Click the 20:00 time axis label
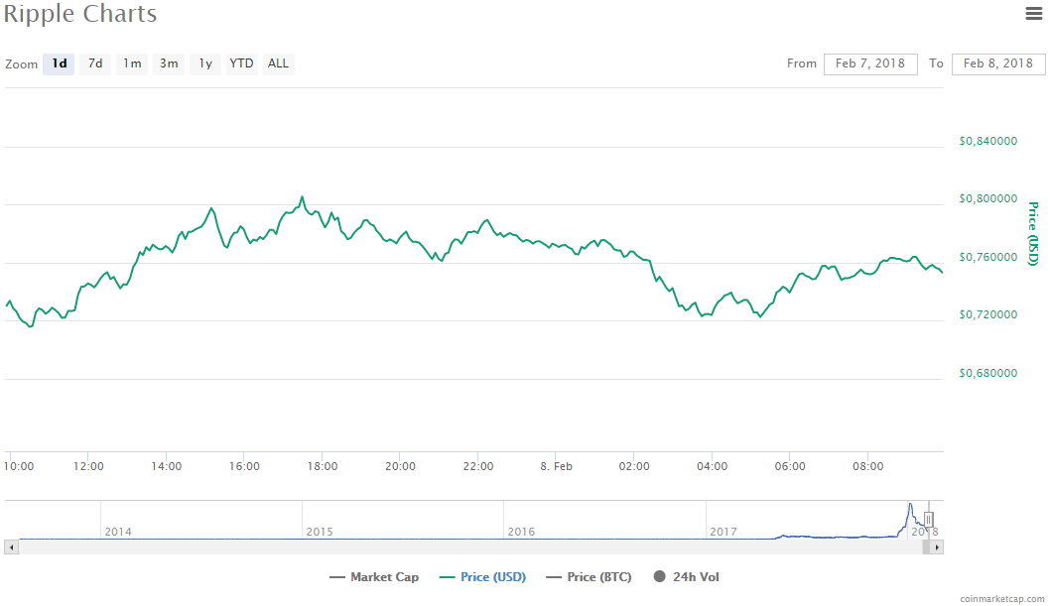The image size is (1050, 606). click(400, 466)
